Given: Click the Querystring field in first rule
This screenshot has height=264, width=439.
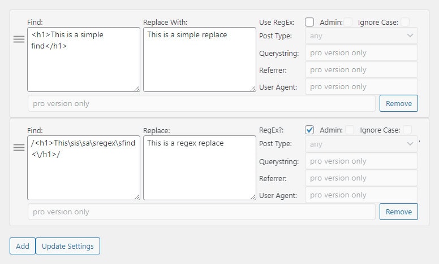Looking at the screenshot, I should (x=361, y=53).
